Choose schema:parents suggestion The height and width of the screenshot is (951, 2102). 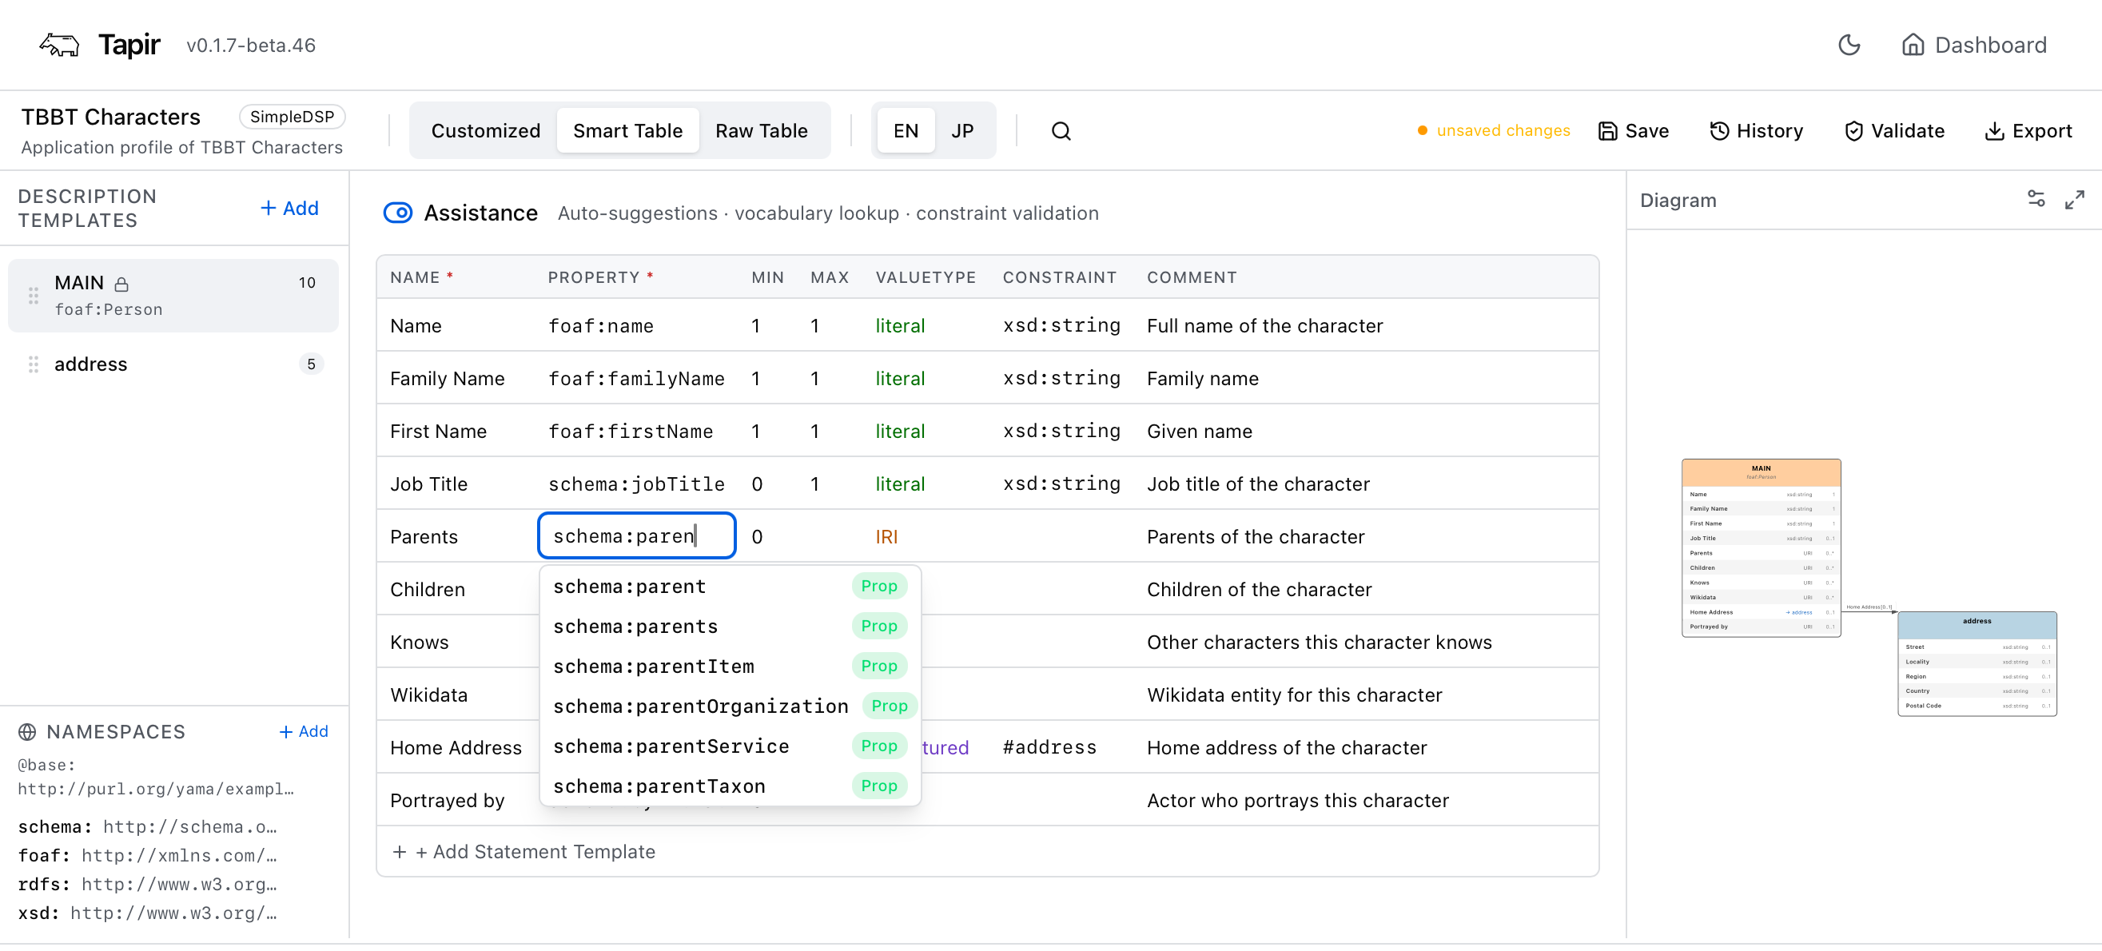click(x=730, y=626)
